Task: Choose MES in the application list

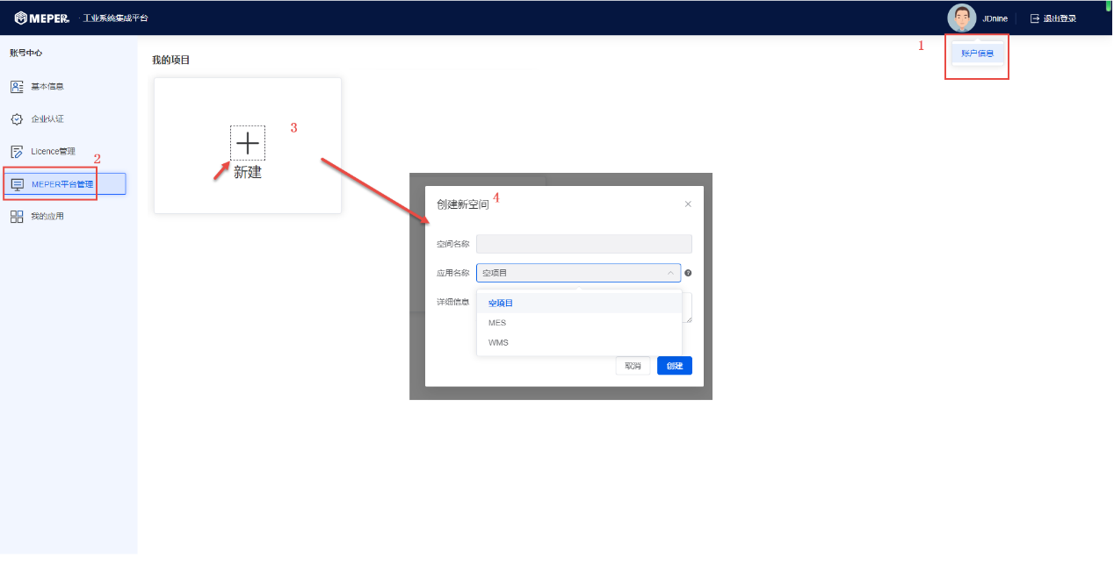Action: (x=497, y=323)
